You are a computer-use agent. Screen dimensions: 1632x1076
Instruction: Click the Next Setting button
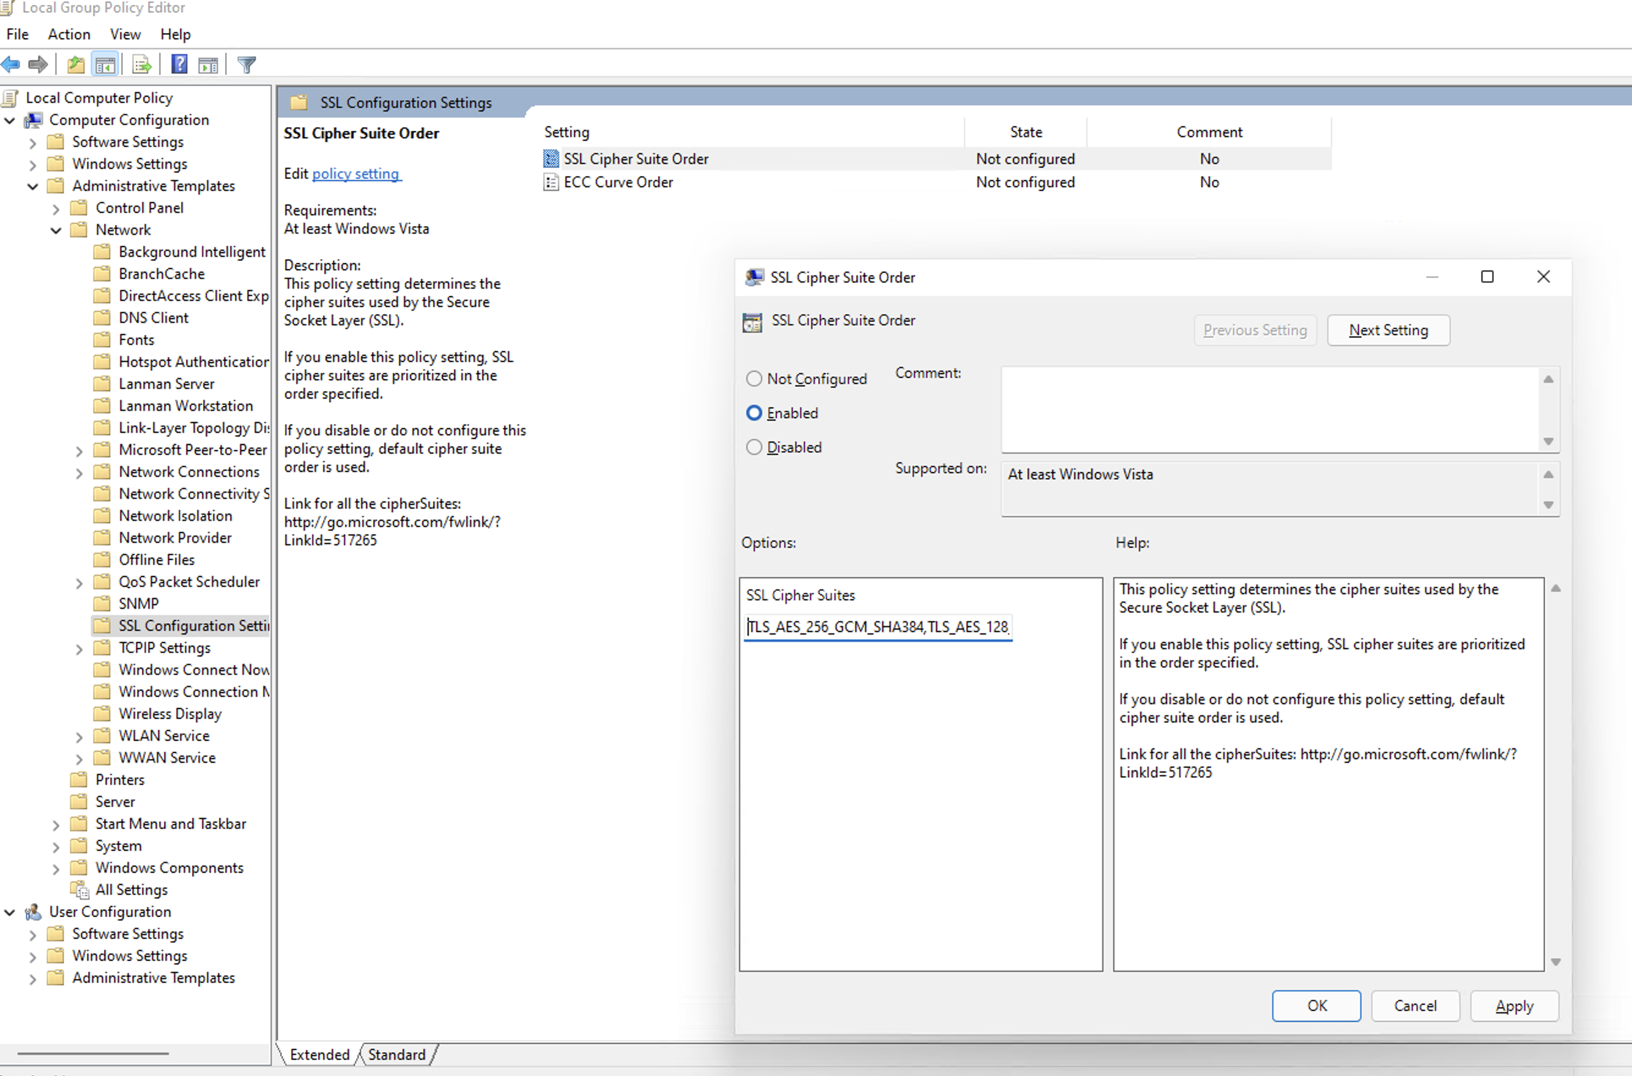pos(1387,330)
